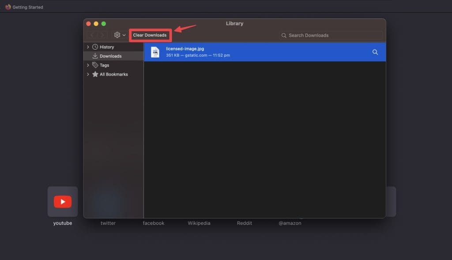Select the licensed-image.jpg download row
Image resolution: width=452 pixels, height=260 pixels.
point(265,52)
